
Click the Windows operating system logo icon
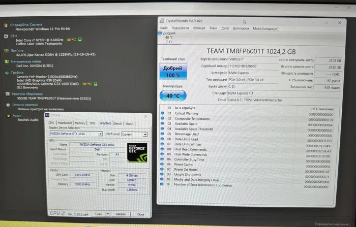pos(6,24)
